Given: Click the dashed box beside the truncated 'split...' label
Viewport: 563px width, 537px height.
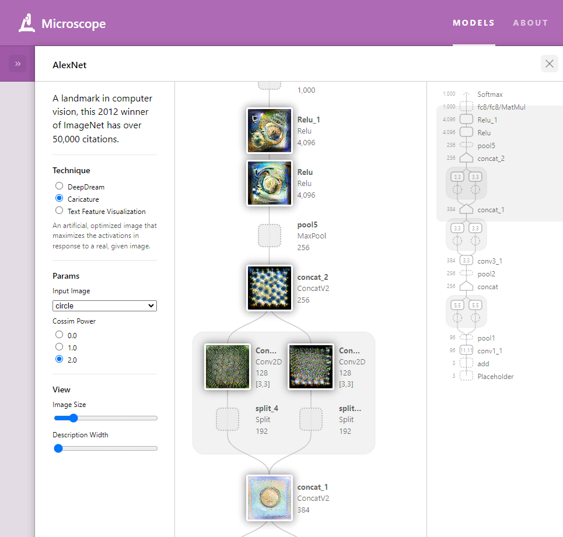Looking at the screenshot, I should click(311, 419).
